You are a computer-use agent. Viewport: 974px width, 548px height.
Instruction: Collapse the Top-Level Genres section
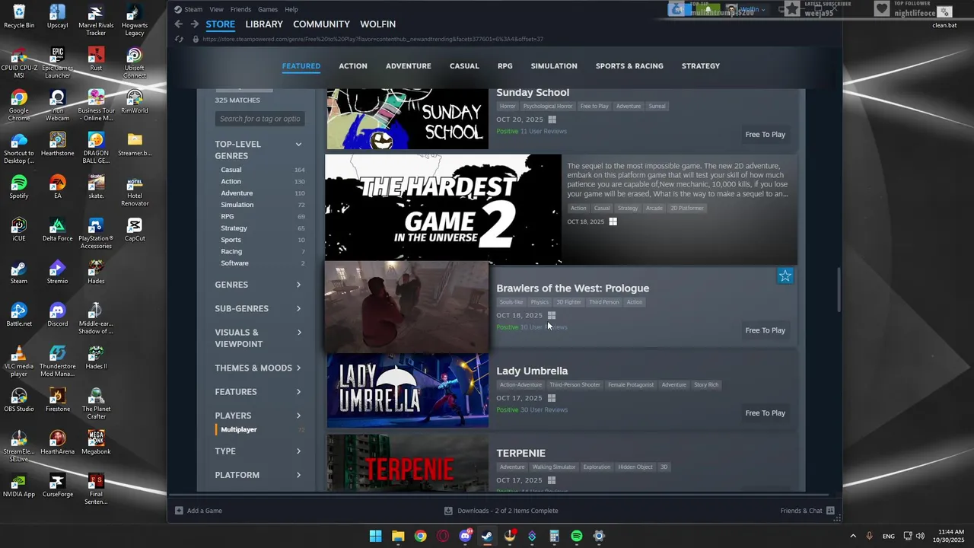tap(298, 144)
